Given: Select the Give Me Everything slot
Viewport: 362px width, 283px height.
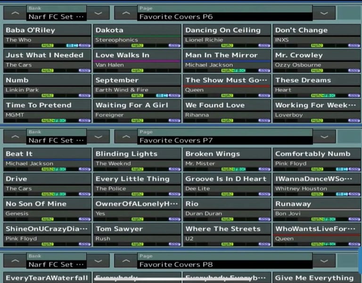Looking at the screenshot, I should (x=317, y=277).
